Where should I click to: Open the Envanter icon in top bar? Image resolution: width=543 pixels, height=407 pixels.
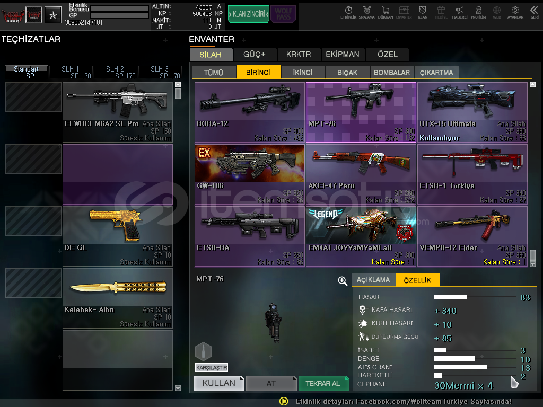[x=404, y=13]
